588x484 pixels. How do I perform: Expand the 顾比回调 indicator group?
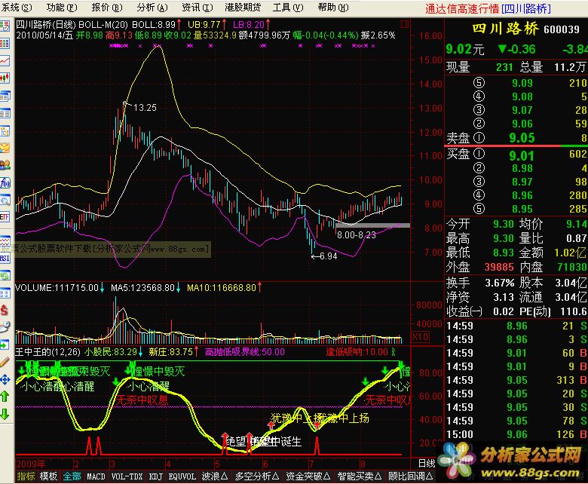click(410, 476)
